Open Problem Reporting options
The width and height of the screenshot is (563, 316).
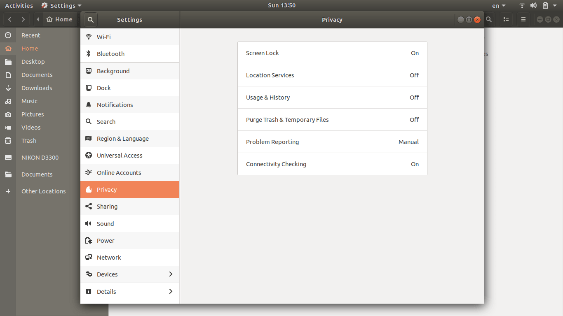pyautogui.click(x=332, y=142)
